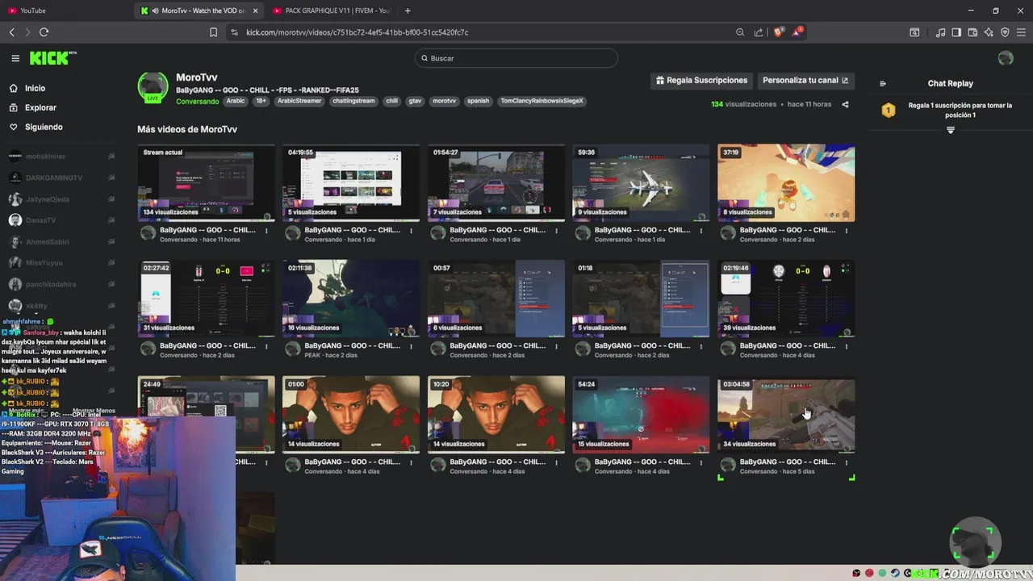The width and height of the screenshot is (1033, 581).
Task: Click the kick.com address bar URL
Action: [x=357, y=32]
